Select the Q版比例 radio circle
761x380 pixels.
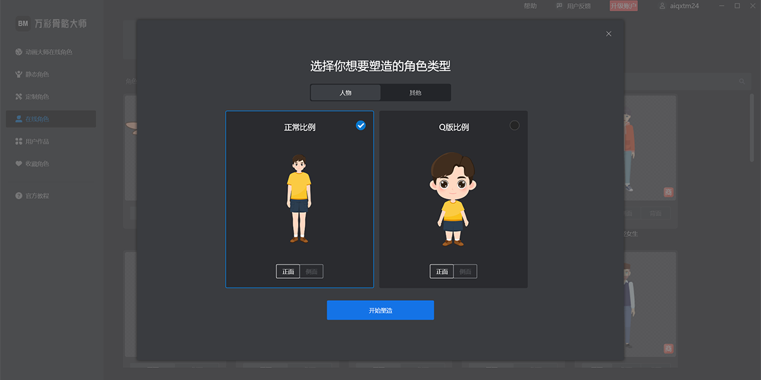pos(514,125)
